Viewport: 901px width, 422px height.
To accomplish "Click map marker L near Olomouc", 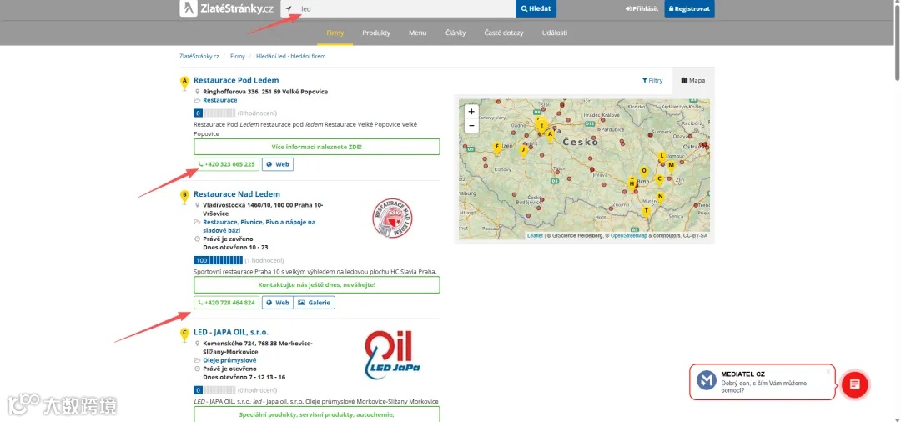I will pos(662,158).
